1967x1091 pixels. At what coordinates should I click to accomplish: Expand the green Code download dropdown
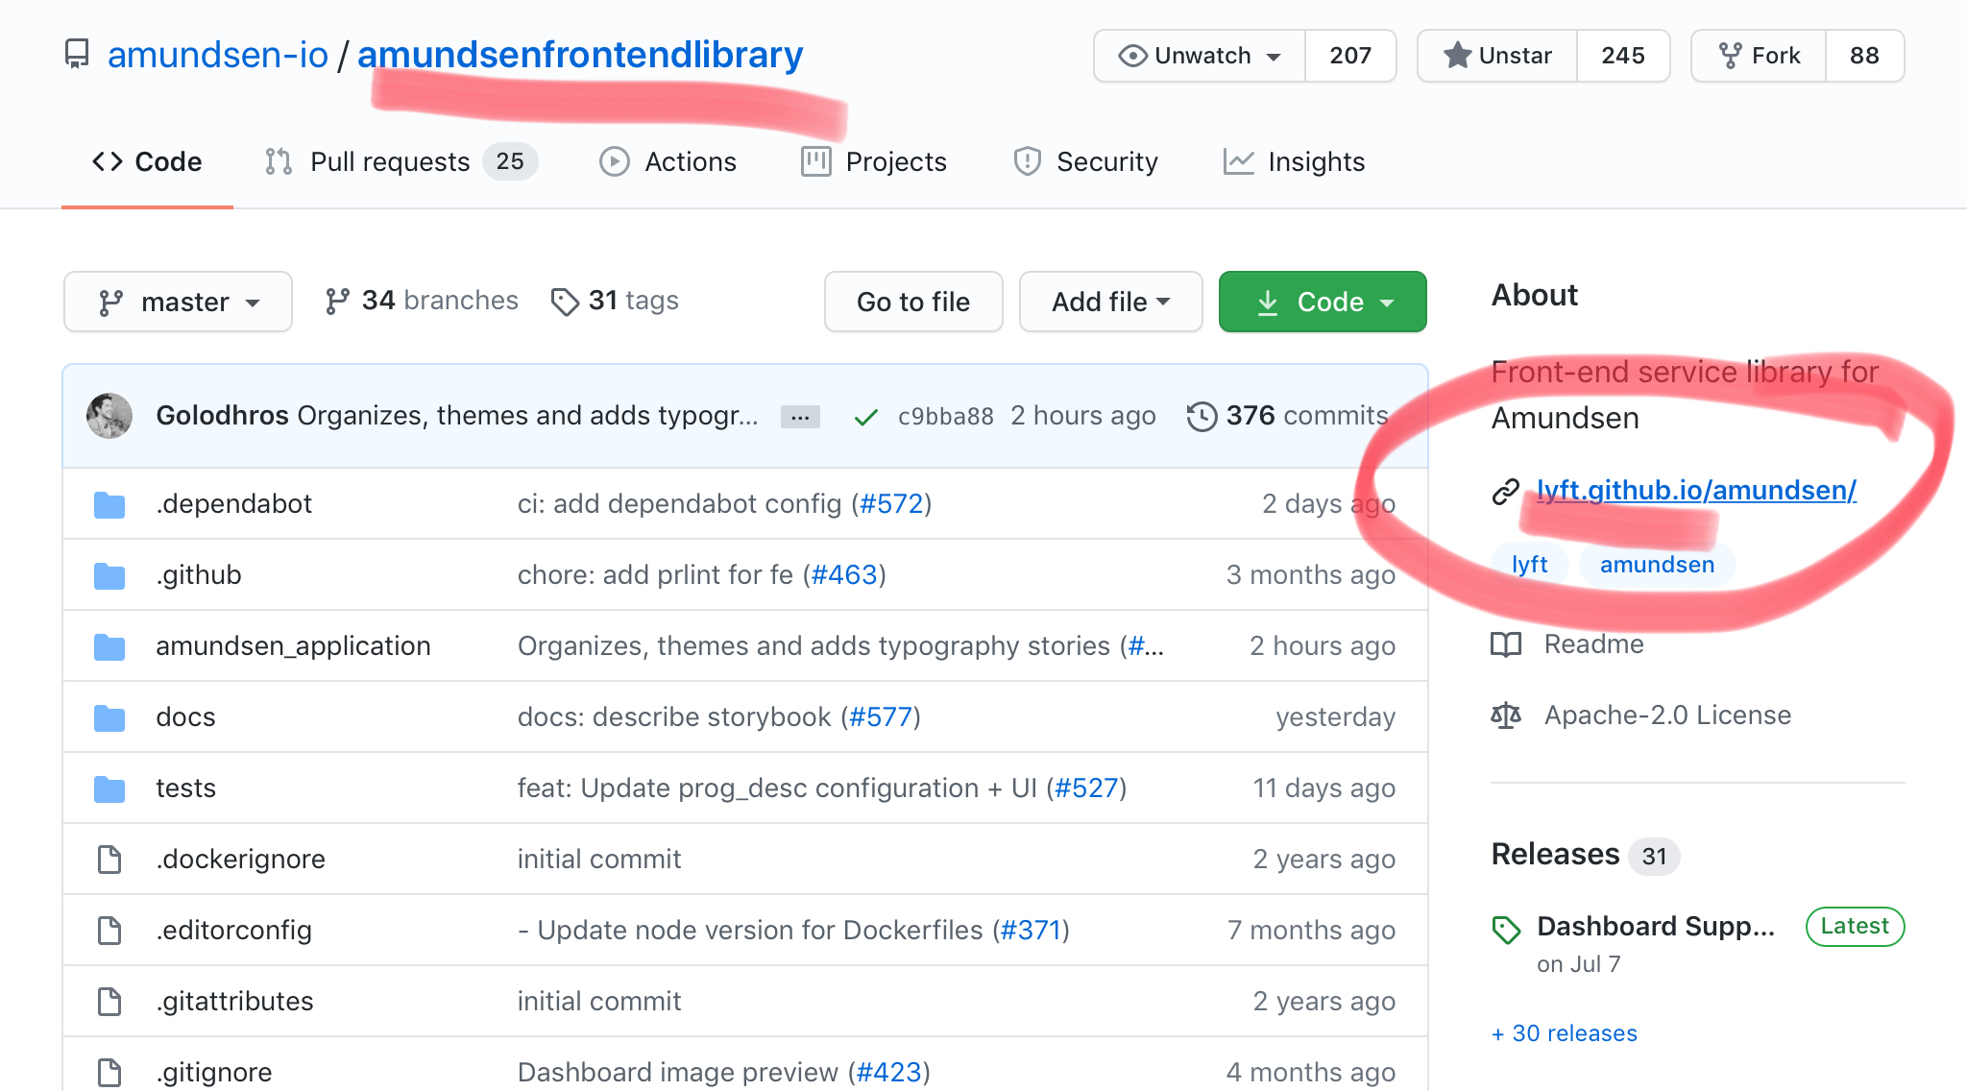click(x=1323, y=302)
